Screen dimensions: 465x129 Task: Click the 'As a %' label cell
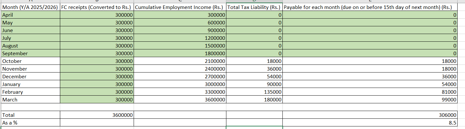[30, 123]
